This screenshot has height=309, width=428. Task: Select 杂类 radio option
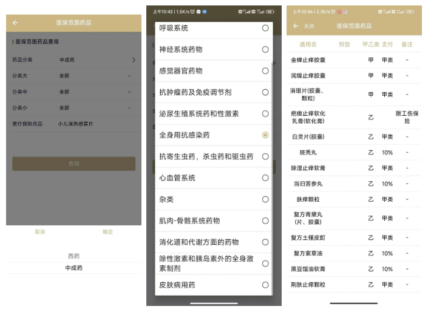[x=265, y=199]
